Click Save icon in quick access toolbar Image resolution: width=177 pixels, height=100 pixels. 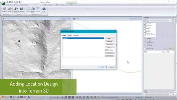[12, 2]
